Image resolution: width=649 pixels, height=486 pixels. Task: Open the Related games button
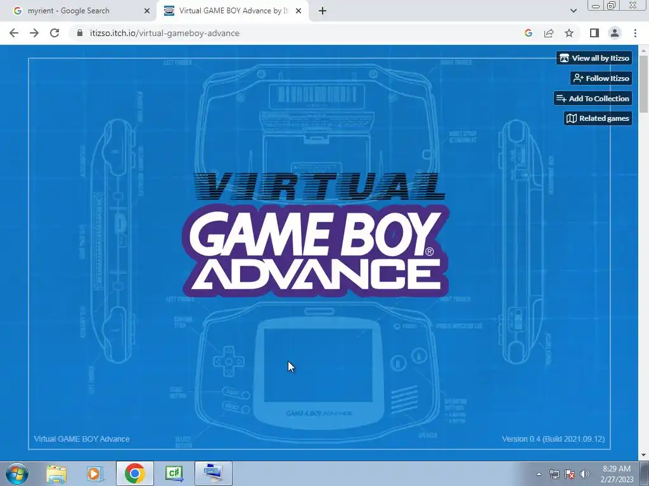click(598, 118)
